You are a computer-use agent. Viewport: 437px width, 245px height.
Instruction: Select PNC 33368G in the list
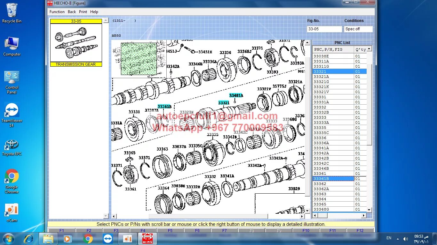(x=339, y=209)
